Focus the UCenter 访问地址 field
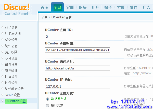The image size is (153, 109). point(77,68)
